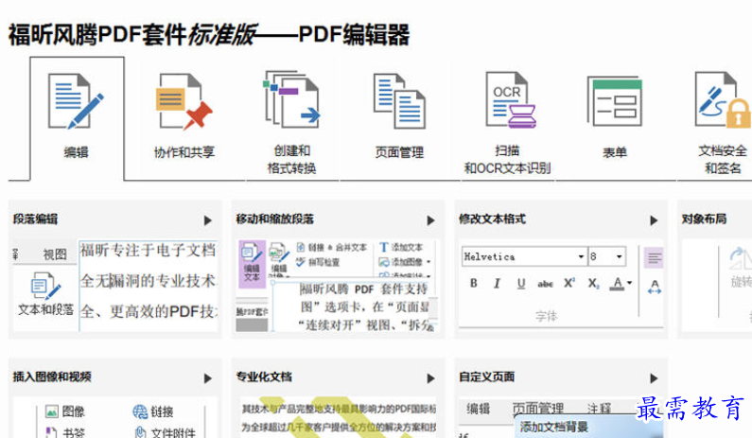Image resolution: width=752 pixels, height=438 pixels.
Task: Click the 插入图像和视频 card title
Action: [x=52, y=377]
